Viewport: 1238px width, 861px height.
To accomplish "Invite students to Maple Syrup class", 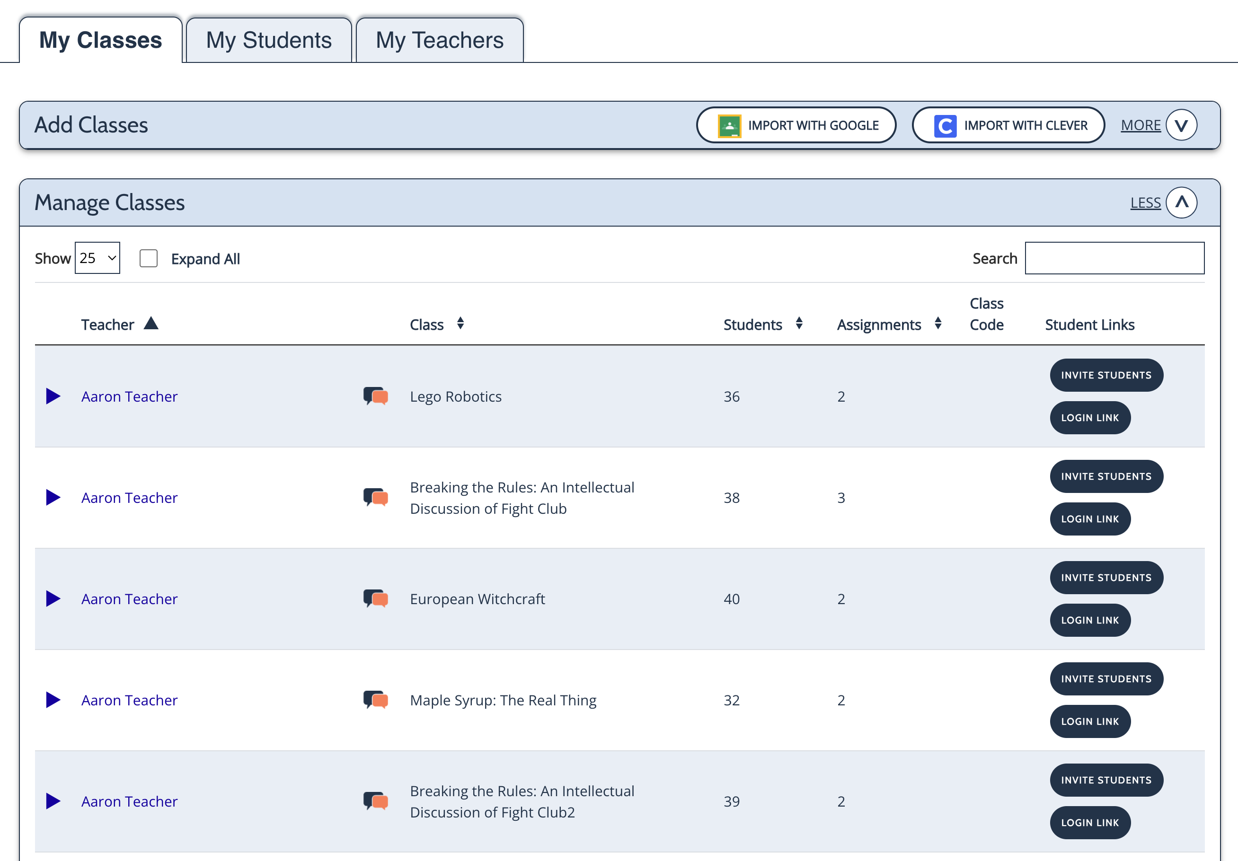I will tap(1106, 679).
